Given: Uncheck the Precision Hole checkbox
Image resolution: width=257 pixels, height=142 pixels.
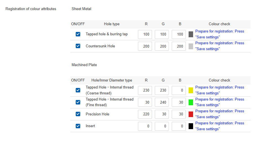Looking at the screenshot, I should click(x=78, y=114).
